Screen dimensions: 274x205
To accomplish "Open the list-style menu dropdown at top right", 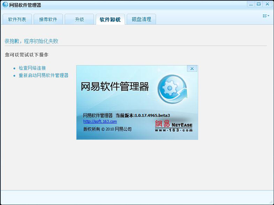I will tap(266, 16).
